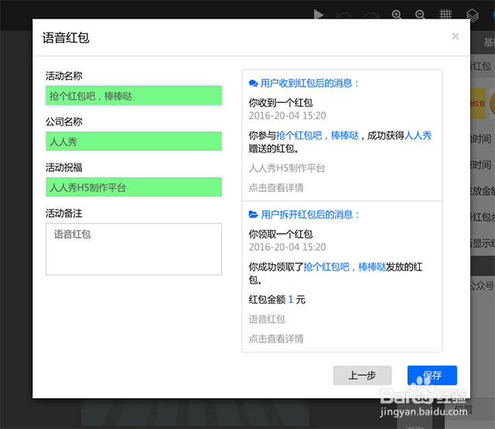495x429 pixels.
Task: Click blue 抢个红包吧，棒棒哒 in the received message
Action: [318, 136]
